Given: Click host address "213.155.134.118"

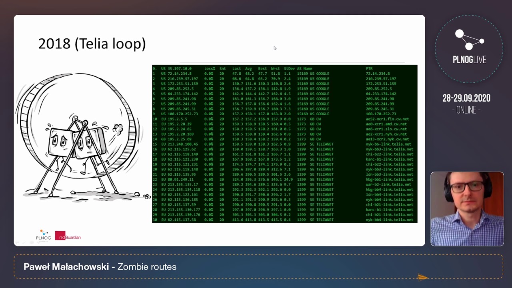Looking at the screenshot, I should (x=184, y=190).
